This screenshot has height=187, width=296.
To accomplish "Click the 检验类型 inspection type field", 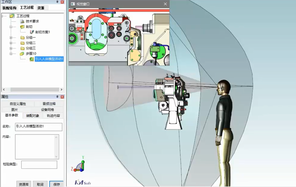I will pyautogui.click(x=39, y=165).
